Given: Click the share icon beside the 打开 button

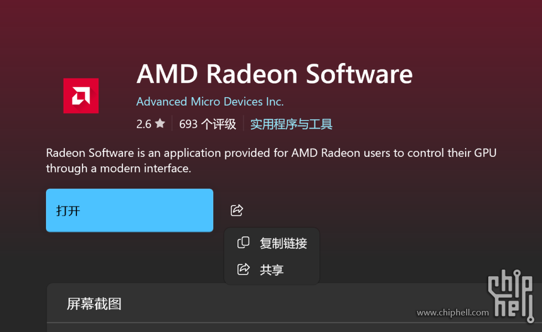Looking at the screenshot, I should click(x=236, y=210).
